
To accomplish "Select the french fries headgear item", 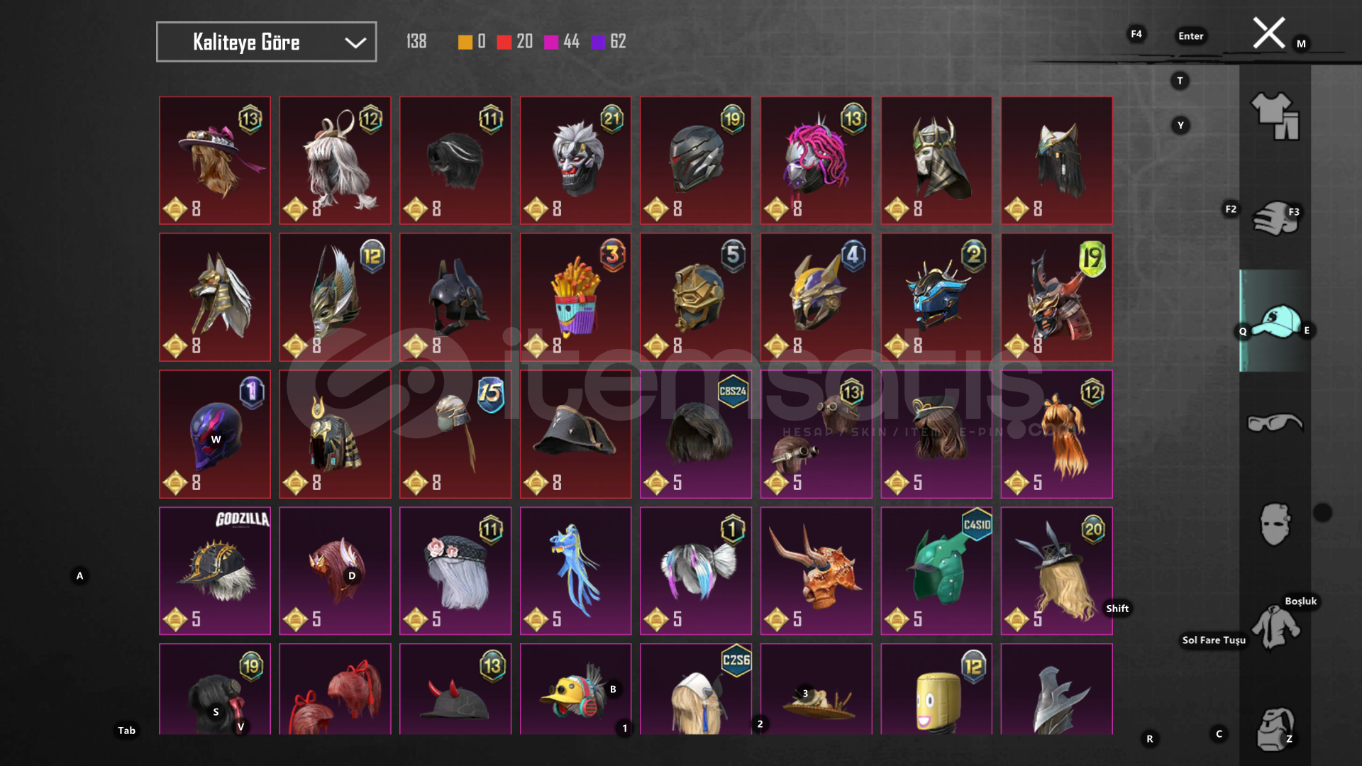I will pos(575,297).
